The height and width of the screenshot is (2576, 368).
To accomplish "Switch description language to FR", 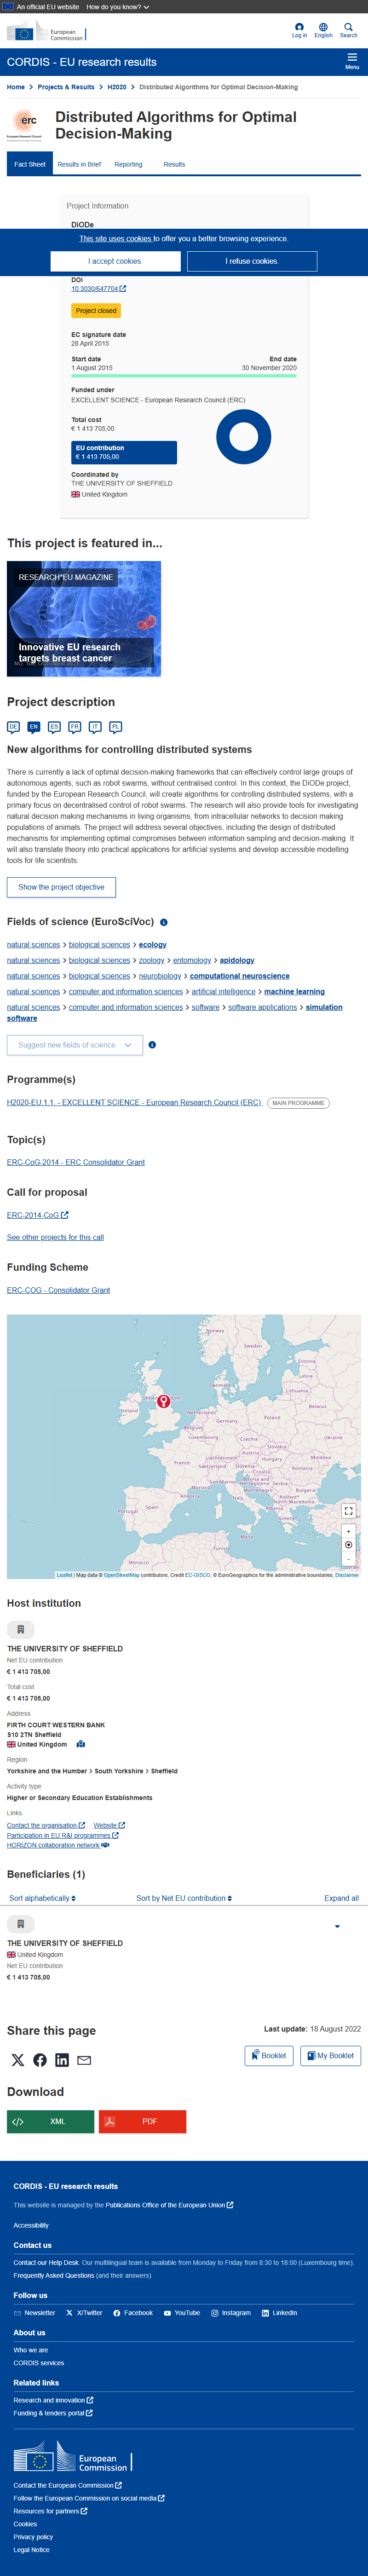I will point(75,727).
